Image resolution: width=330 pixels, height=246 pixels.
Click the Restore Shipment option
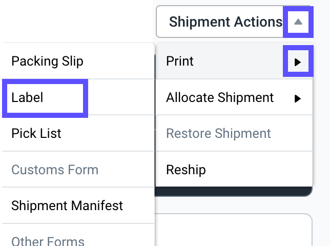point(218,134)
